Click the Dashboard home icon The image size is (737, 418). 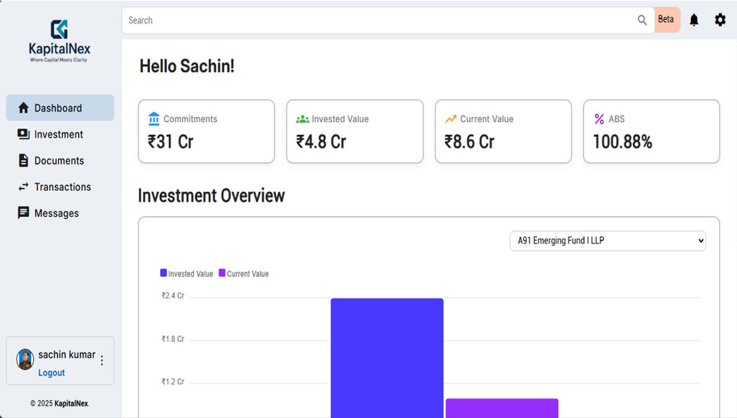[x=23, y=107]
